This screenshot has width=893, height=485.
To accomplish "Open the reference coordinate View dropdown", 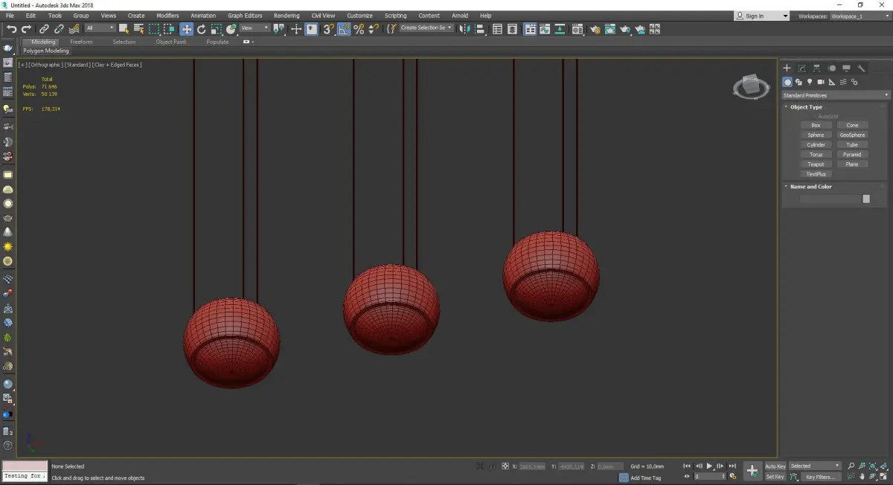I will click(255, 28).
